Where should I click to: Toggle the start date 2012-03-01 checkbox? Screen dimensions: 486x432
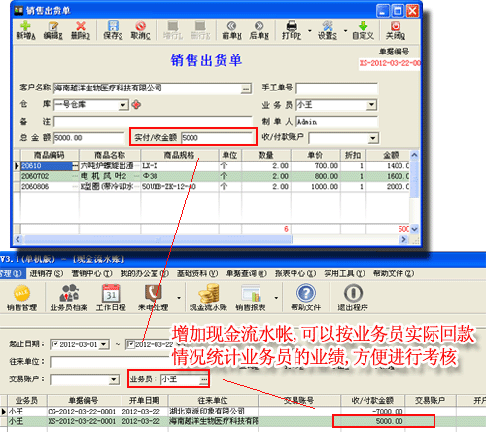[55, 344]
